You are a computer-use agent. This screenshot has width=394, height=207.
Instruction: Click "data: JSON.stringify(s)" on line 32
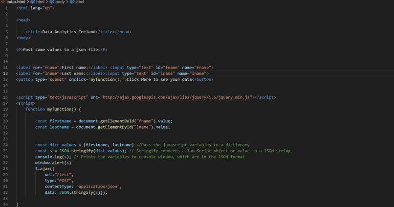click(72, 192)
